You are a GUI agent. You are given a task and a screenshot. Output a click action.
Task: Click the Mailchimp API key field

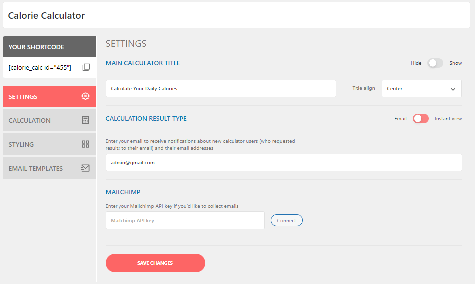(185, 220)
